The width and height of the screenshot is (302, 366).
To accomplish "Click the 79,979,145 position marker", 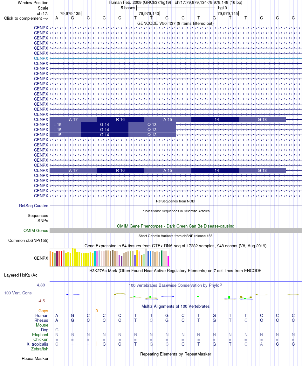I will (228, 14).
